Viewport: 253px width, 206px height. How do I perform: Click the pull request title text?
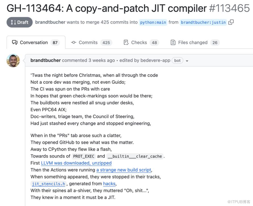pos(107,9)
